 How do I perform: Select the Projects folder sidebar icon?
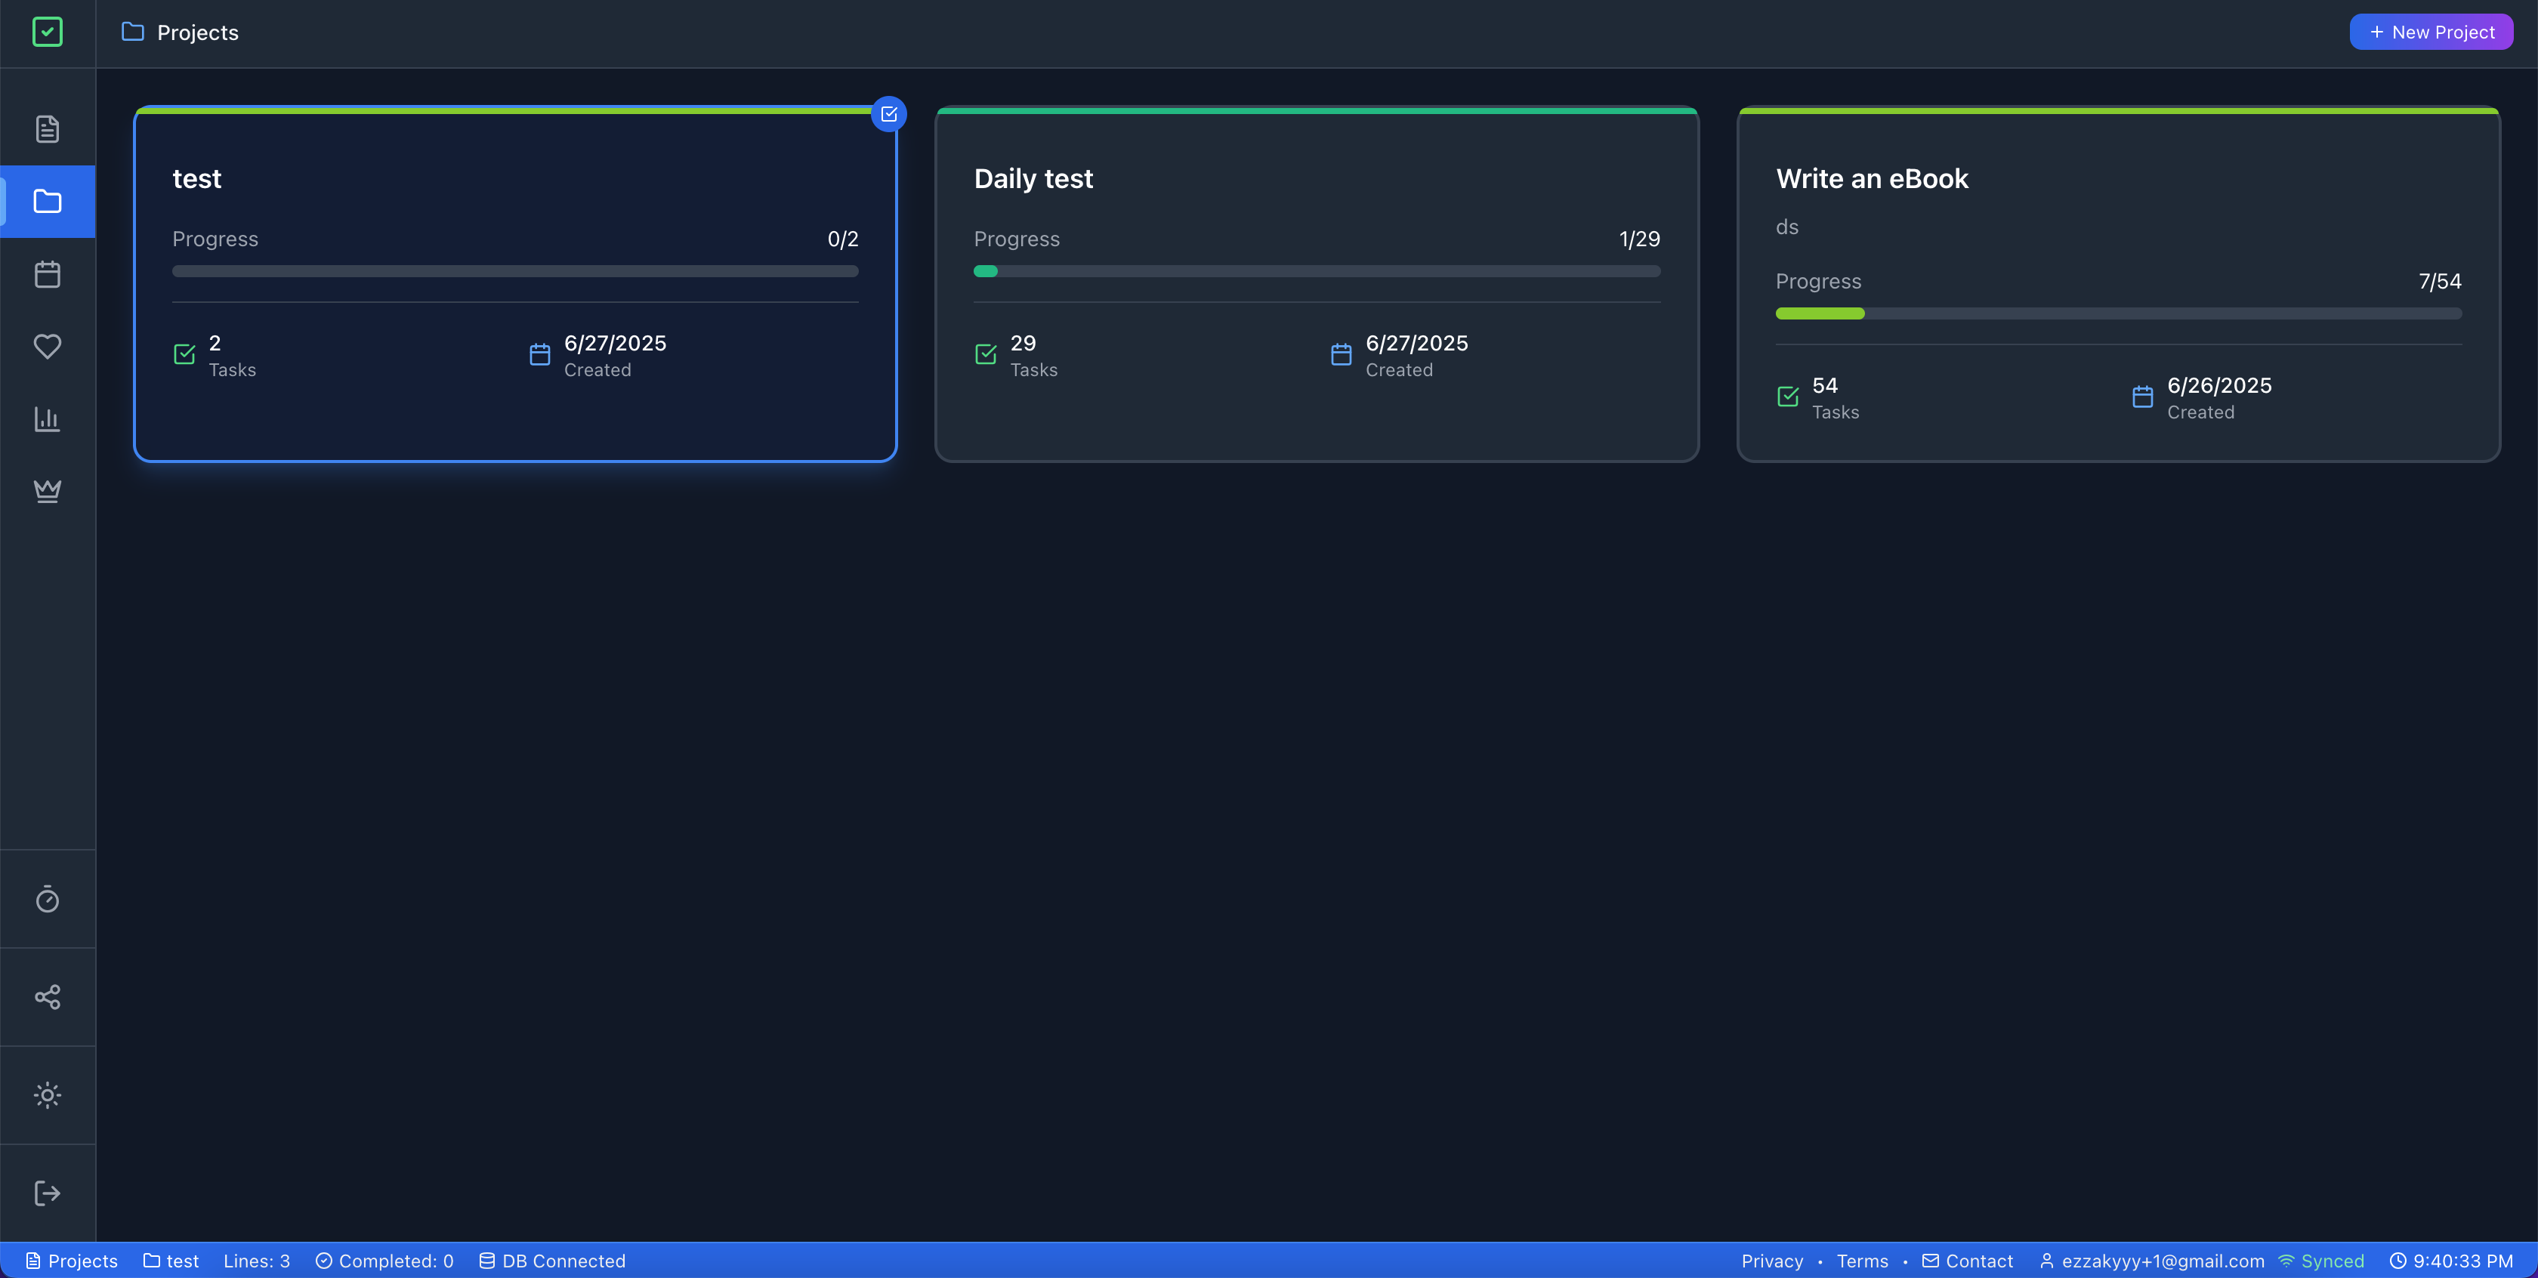48,202
